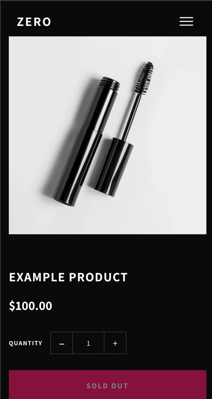Click the plus icon beside quantity
212x399 pixels.
(x=115, y=343)
